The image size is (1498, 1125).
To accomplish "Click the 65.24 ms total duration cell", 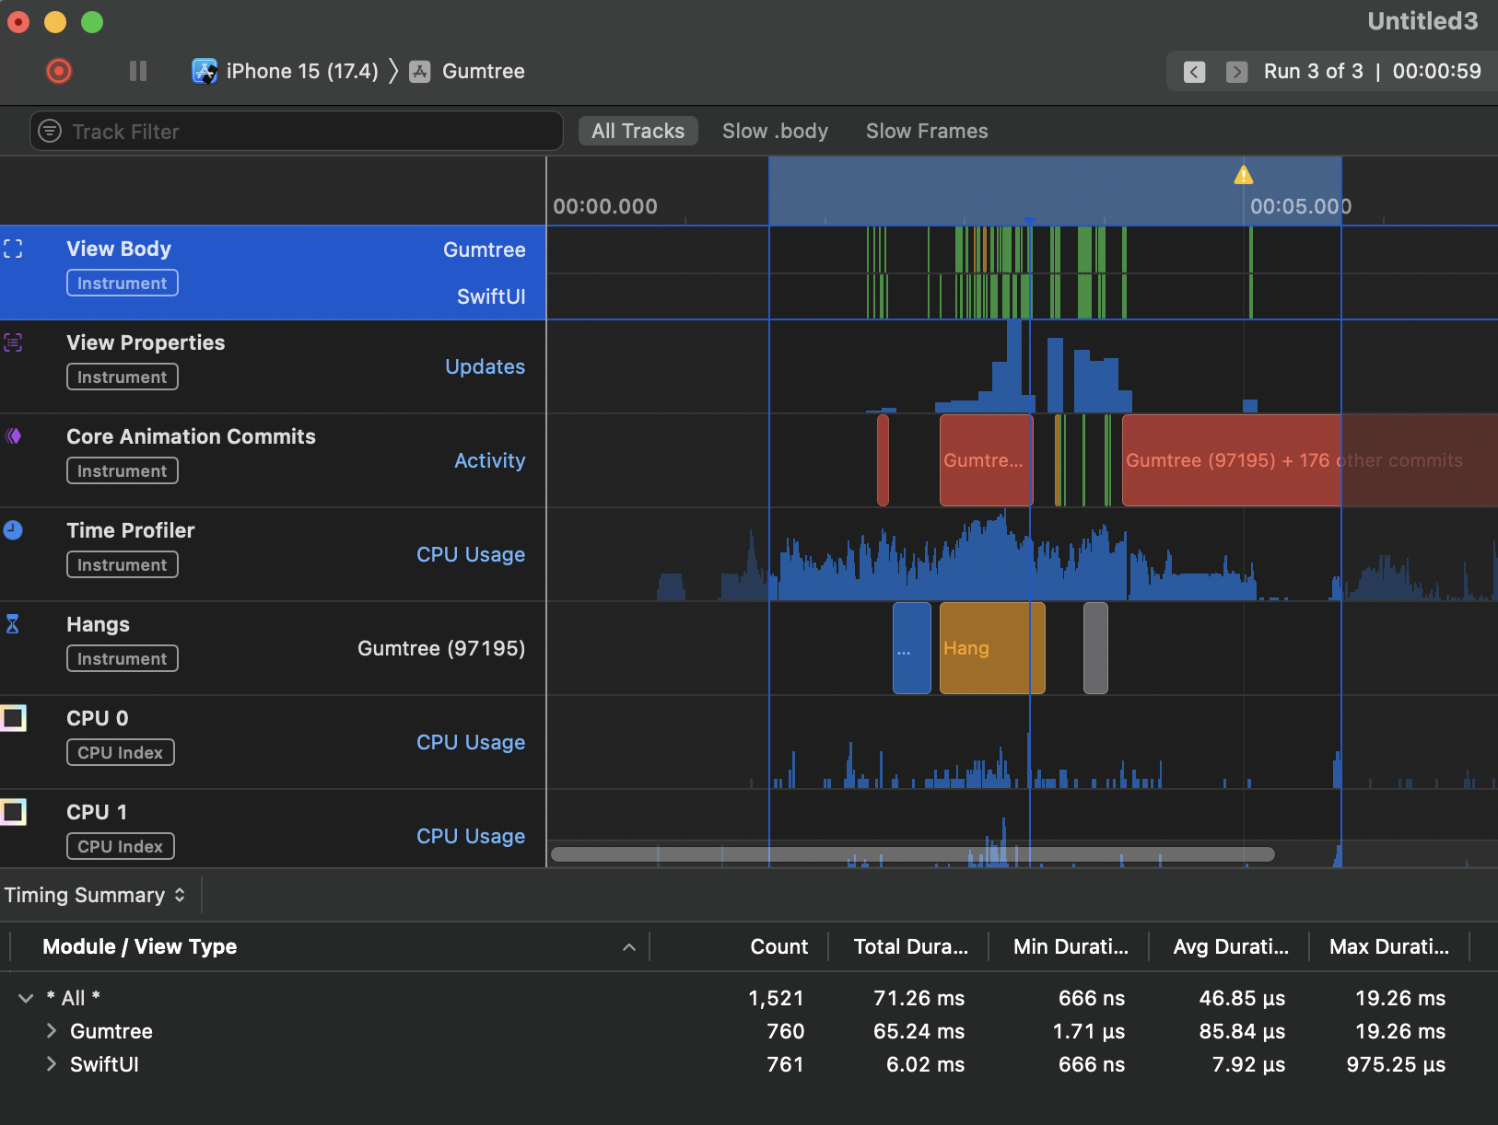I will [919, 1031].
